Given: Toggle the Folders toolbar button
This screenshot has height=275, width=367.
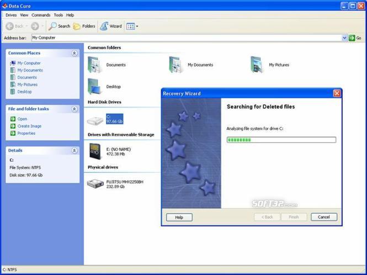Looking at the screenshot, I should click(x=84, y=27).
